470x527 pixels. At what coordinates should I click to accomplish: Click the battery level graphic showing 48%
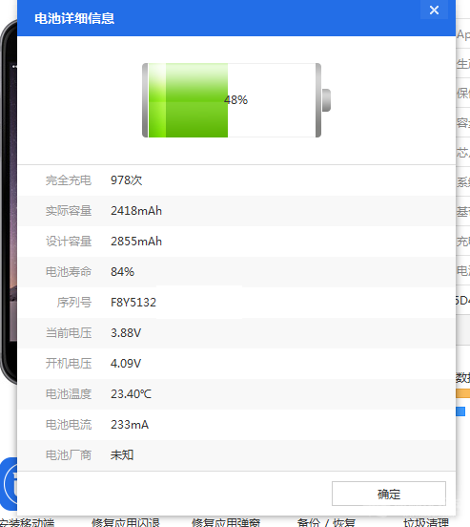(236, 100)
